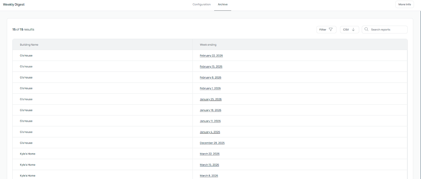This screenshot has height=179, width=421.
Task: Click the magnifying glass search icon
Action: pos(366,29)
